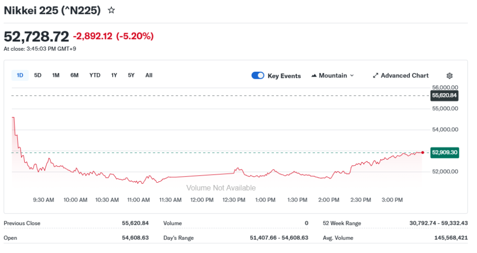Show the 6M chart range
477x253 pixels.
click(75, 75)
